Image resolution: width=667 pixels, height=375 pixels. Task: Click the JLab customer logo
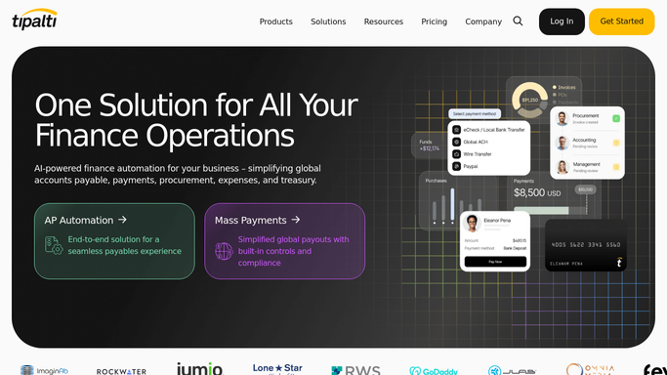click(x=512, y=370)
